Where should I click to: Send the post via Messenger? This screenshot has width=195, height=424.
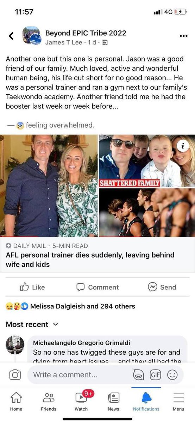[162, 287]
